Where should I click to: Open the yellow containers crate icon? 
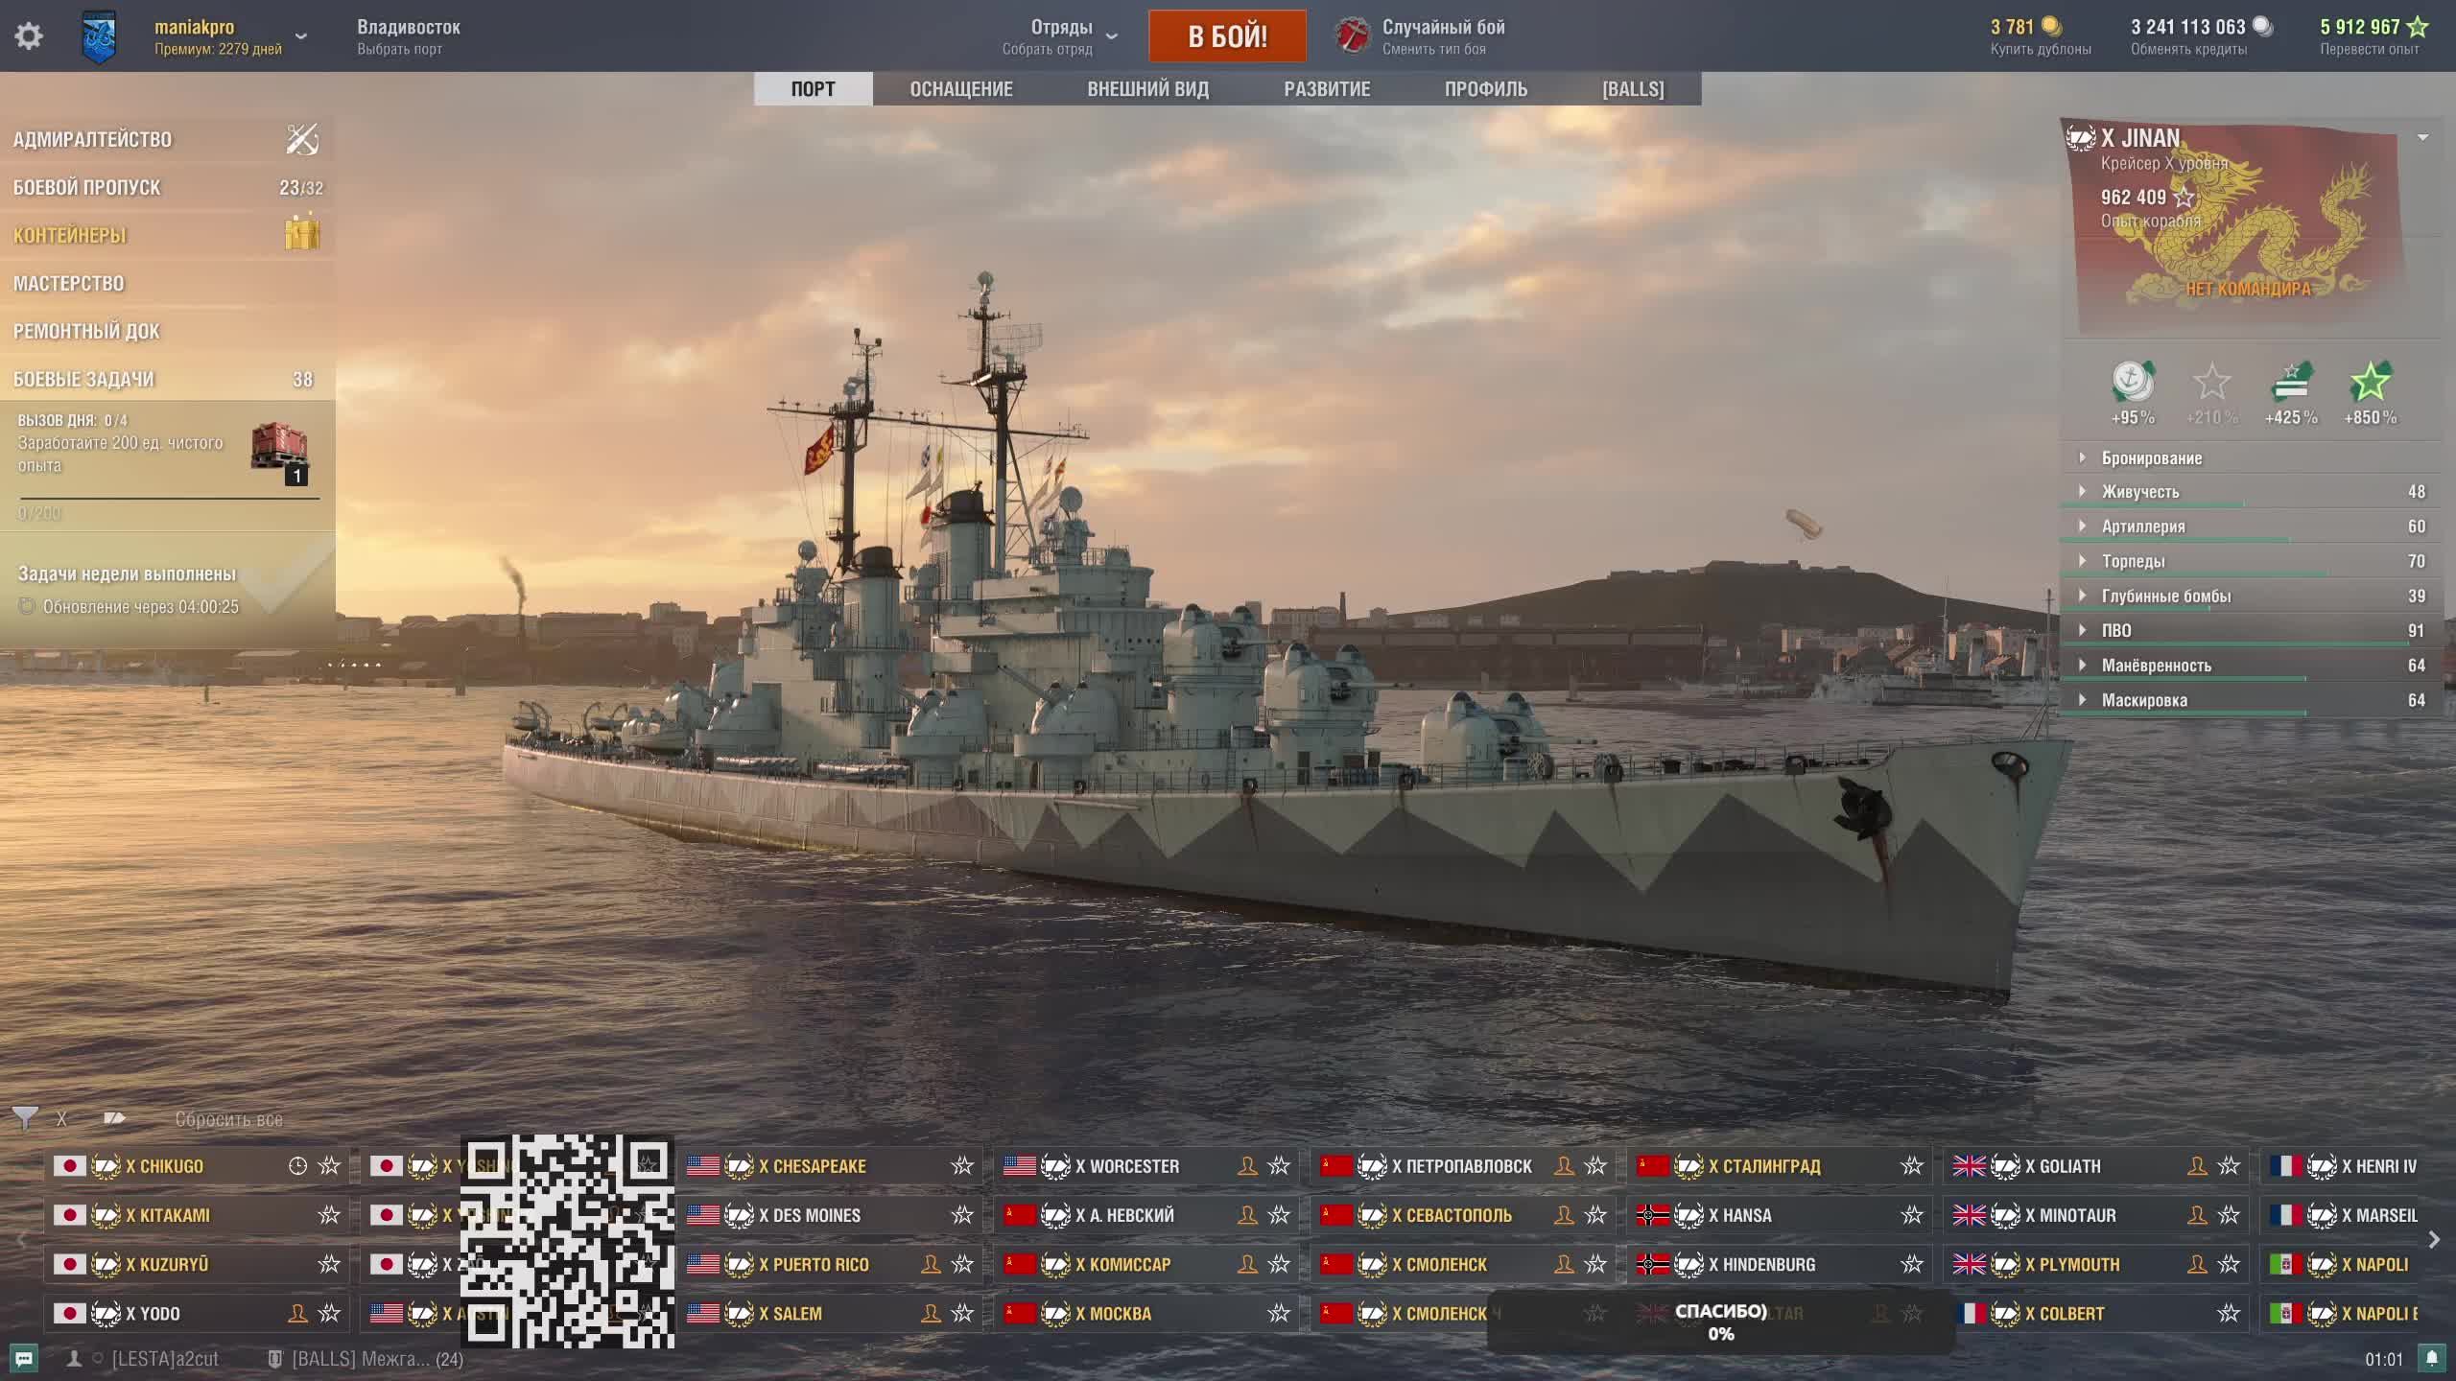coord(302,234)
